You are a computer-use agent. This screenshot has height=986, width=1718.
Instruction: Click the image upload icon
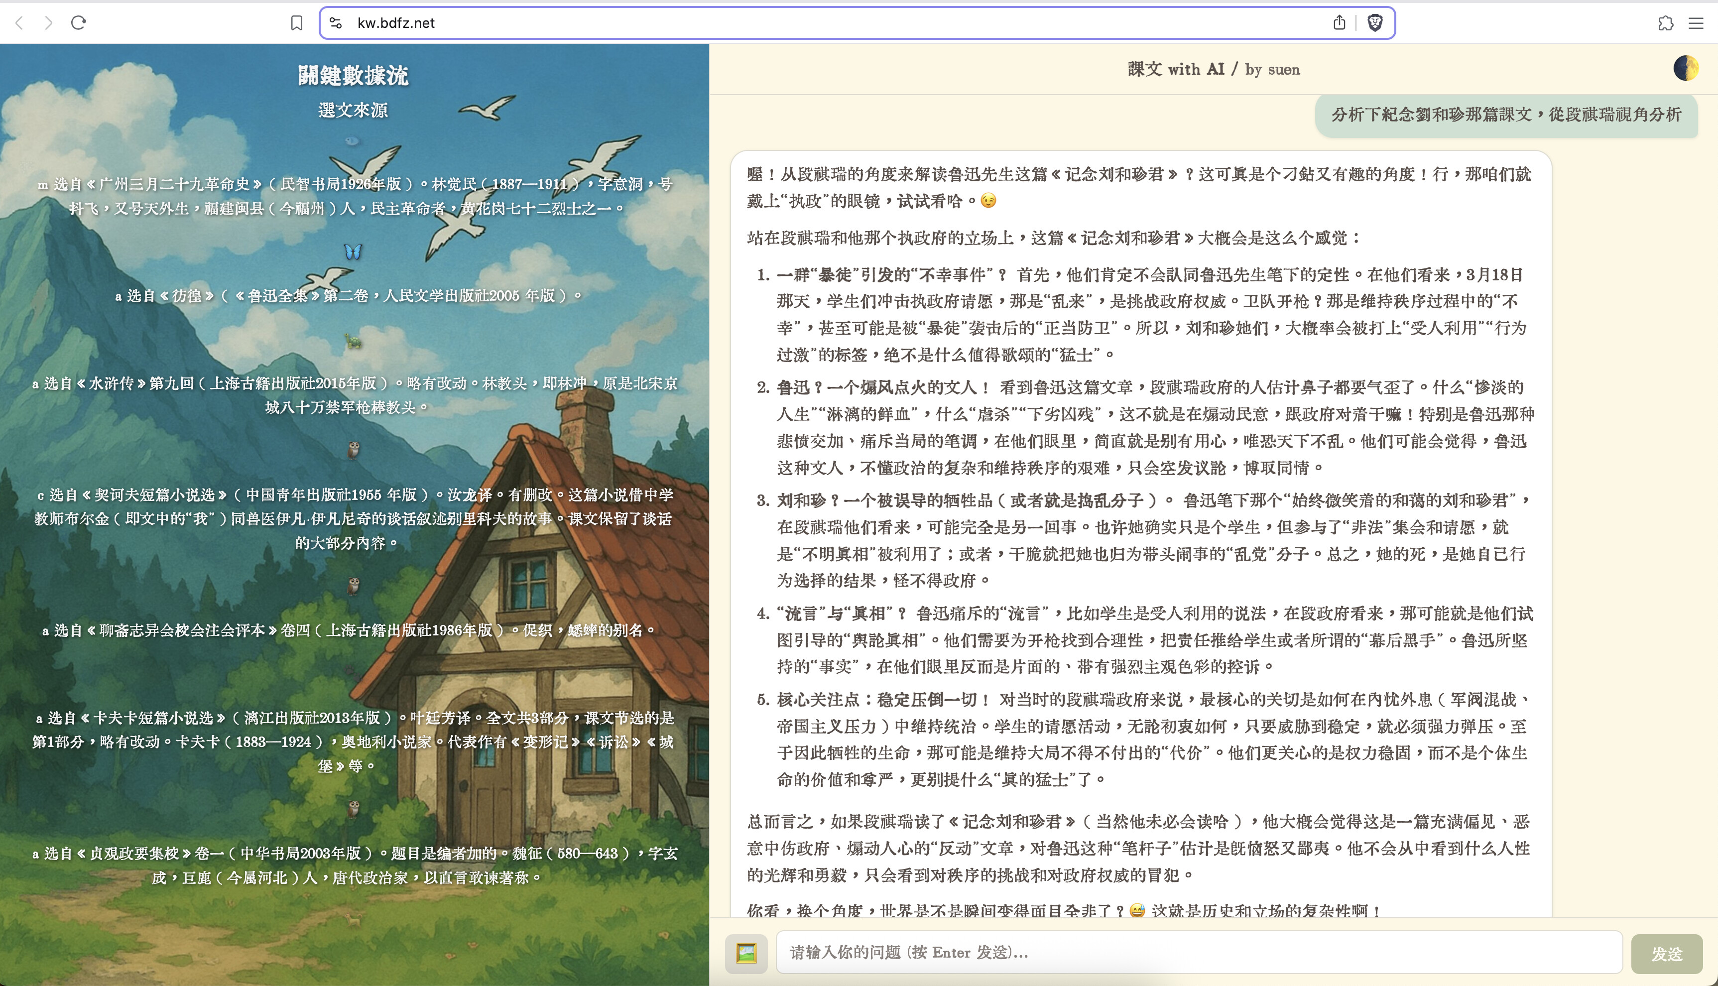(x=745, y=954)
